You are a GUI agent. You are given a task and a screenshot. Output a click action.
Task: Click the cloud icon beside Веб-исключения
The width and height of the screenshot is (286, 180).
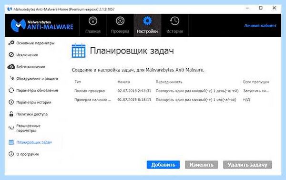click(x=11, y=66)
